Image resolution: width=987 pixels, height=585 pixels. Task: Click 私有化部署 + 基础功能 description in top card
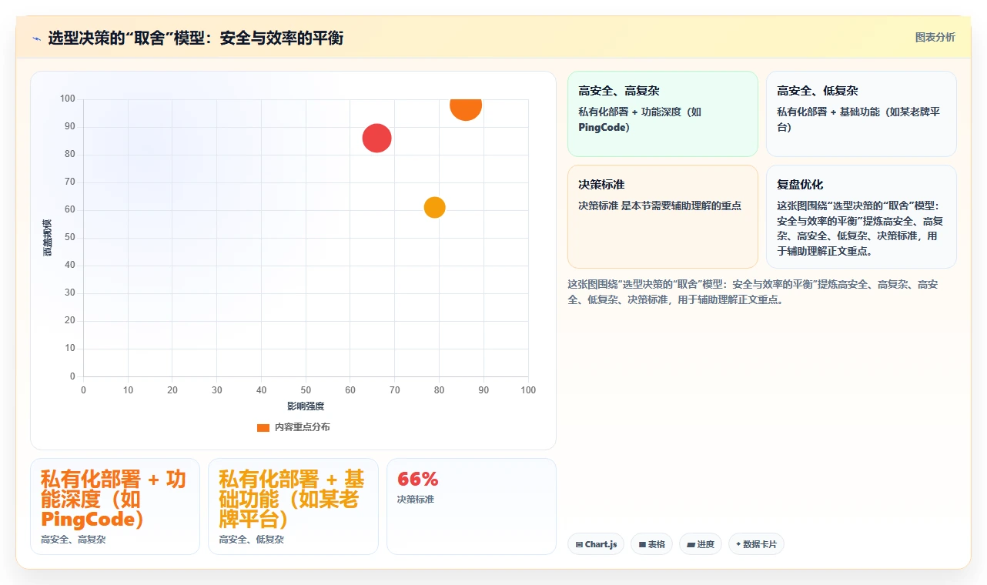(858, 119)
